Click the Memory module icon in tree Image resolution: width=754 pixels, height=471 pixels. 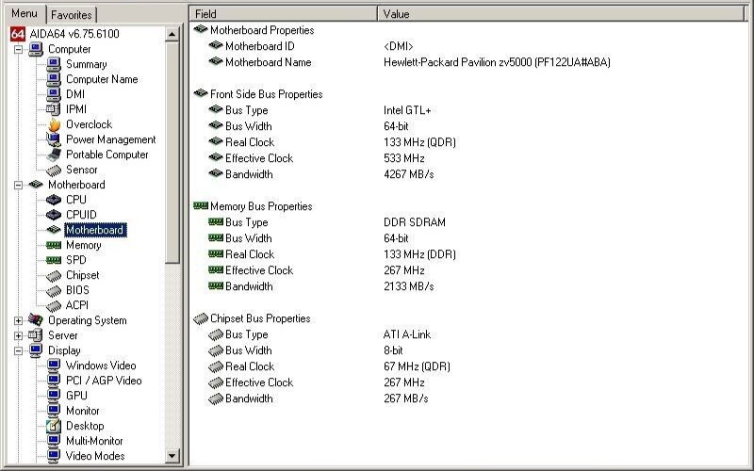(54, 245)
